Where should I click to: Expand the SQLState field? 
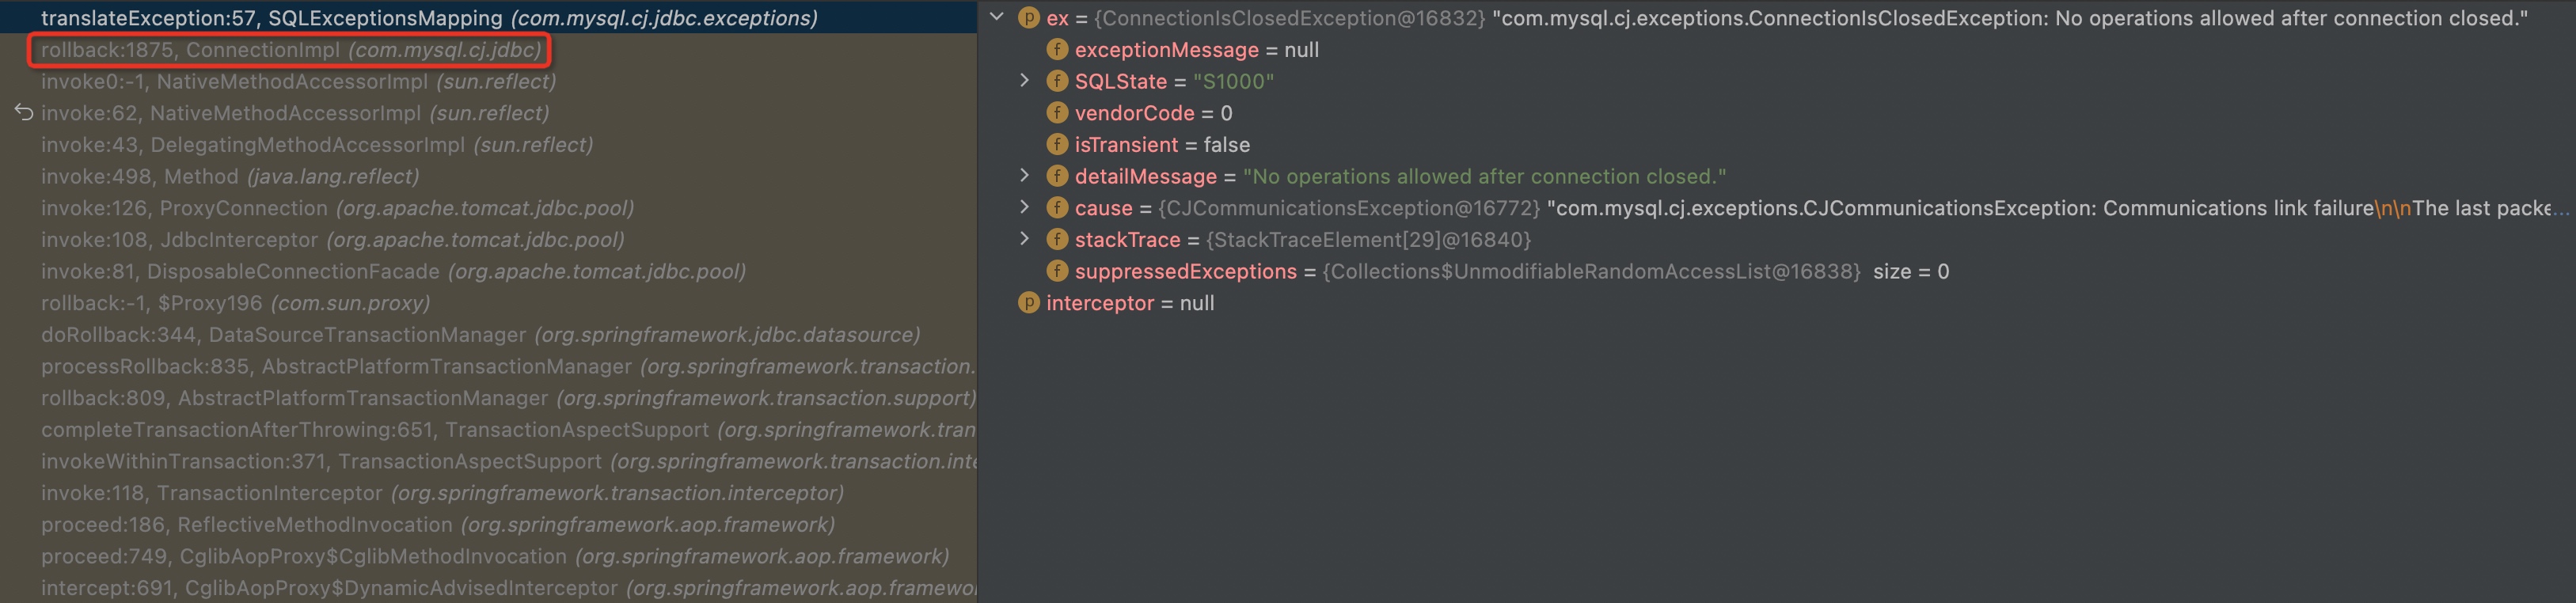tap(1025, 80)
